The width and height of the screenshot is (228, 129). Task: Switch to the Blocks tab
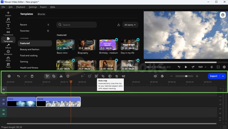[41, 14]
